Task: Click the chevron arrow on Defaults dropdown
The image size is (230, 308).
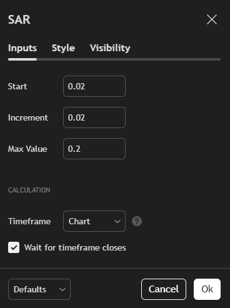Action: [x=62, y=289]
